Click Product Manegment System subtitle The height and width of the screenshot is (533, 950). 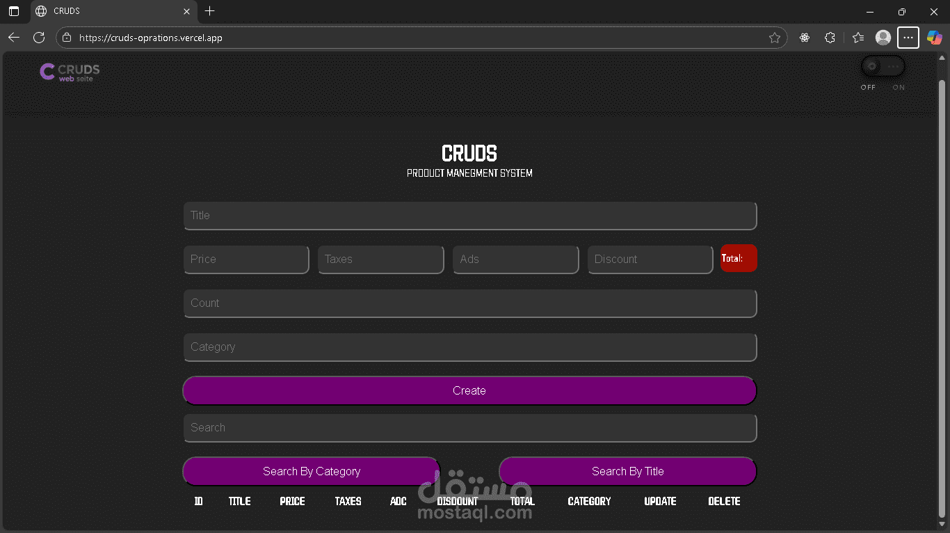click(470, 173)
